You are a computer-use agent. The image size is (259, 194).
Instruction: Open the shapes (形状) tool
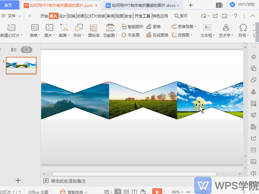[x=79, y=27]
